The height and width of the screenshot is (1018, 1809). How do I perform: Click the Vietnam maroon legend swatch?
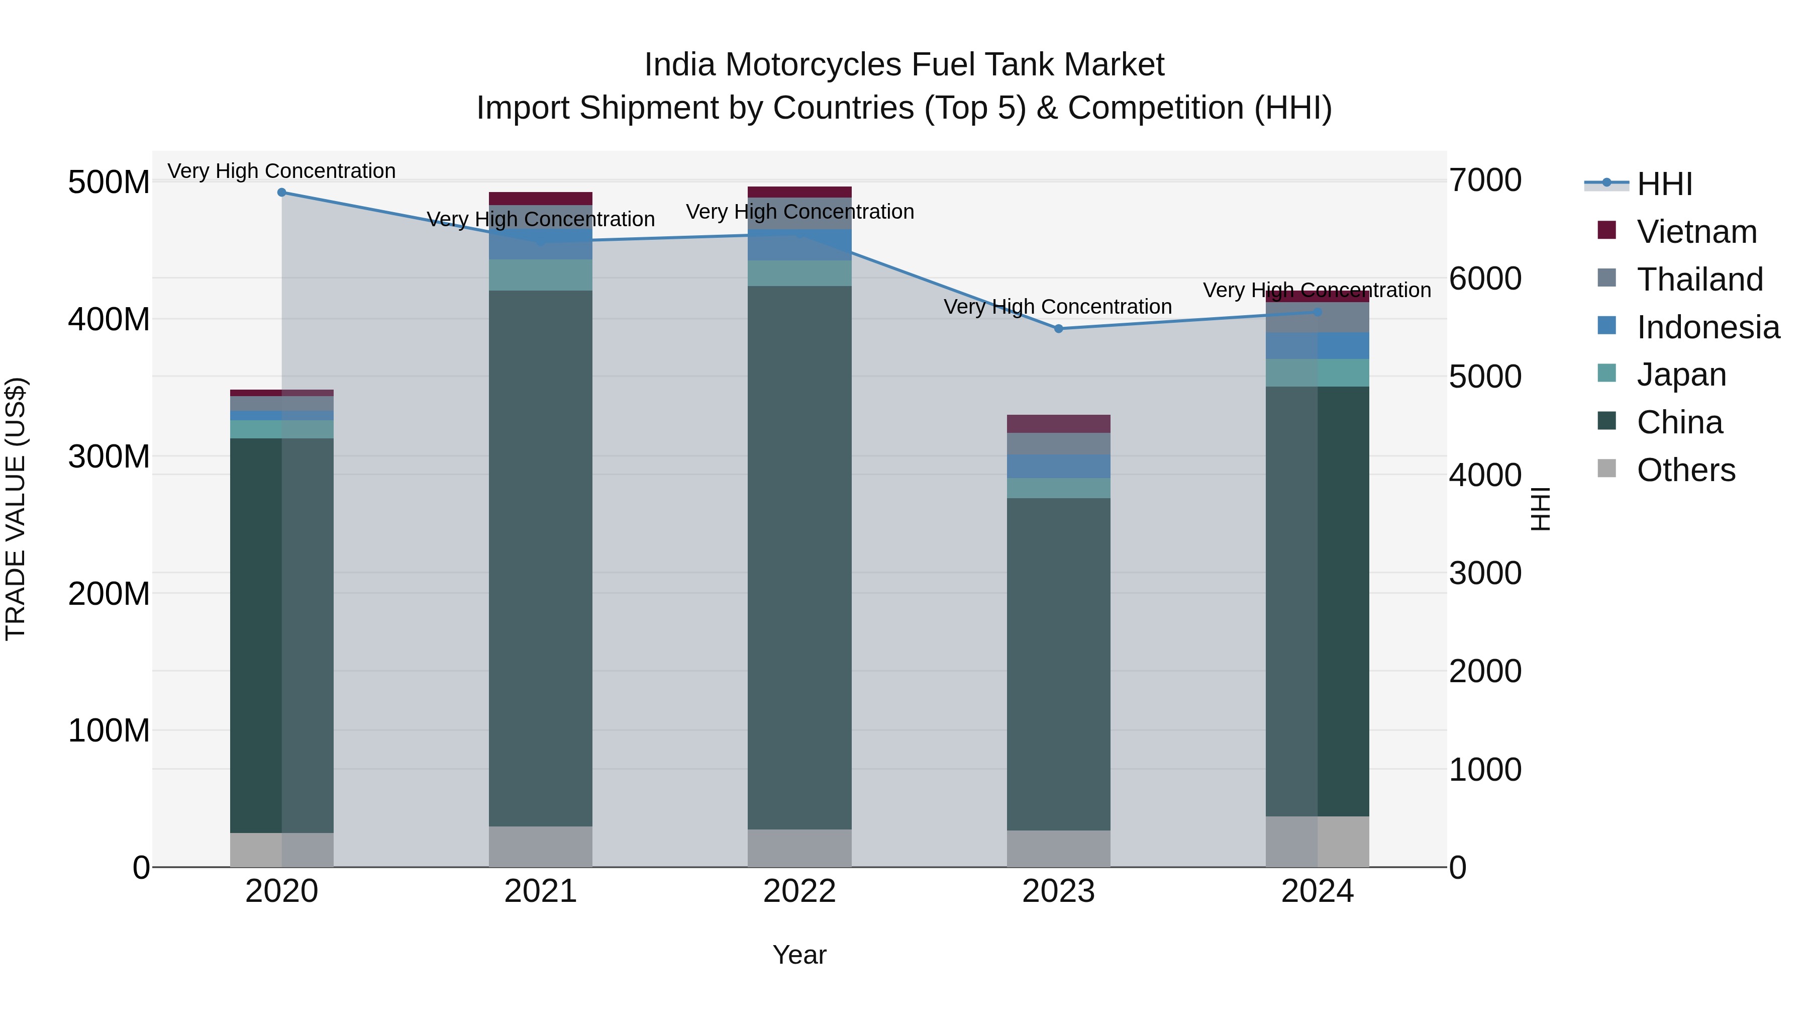pyautogui.click(x=1607, y=230)
